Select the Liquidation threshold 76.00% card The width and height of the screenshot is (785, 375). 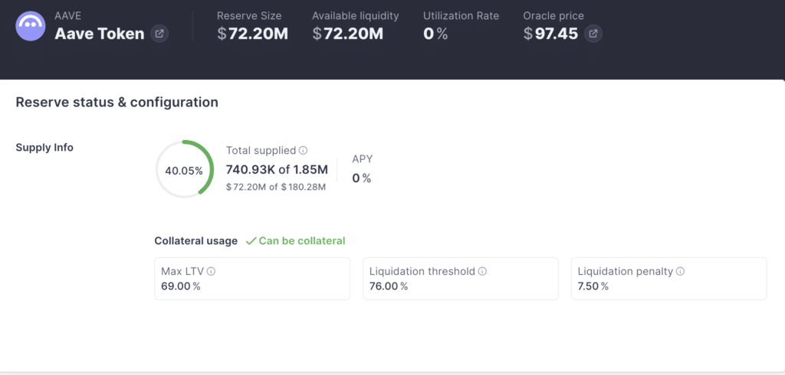pos(460,279)
